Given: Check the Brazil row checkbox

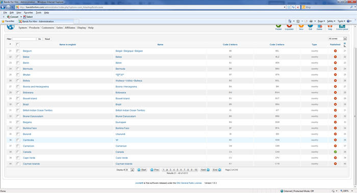Looking at the screenshot, I should tap(18, 104).
